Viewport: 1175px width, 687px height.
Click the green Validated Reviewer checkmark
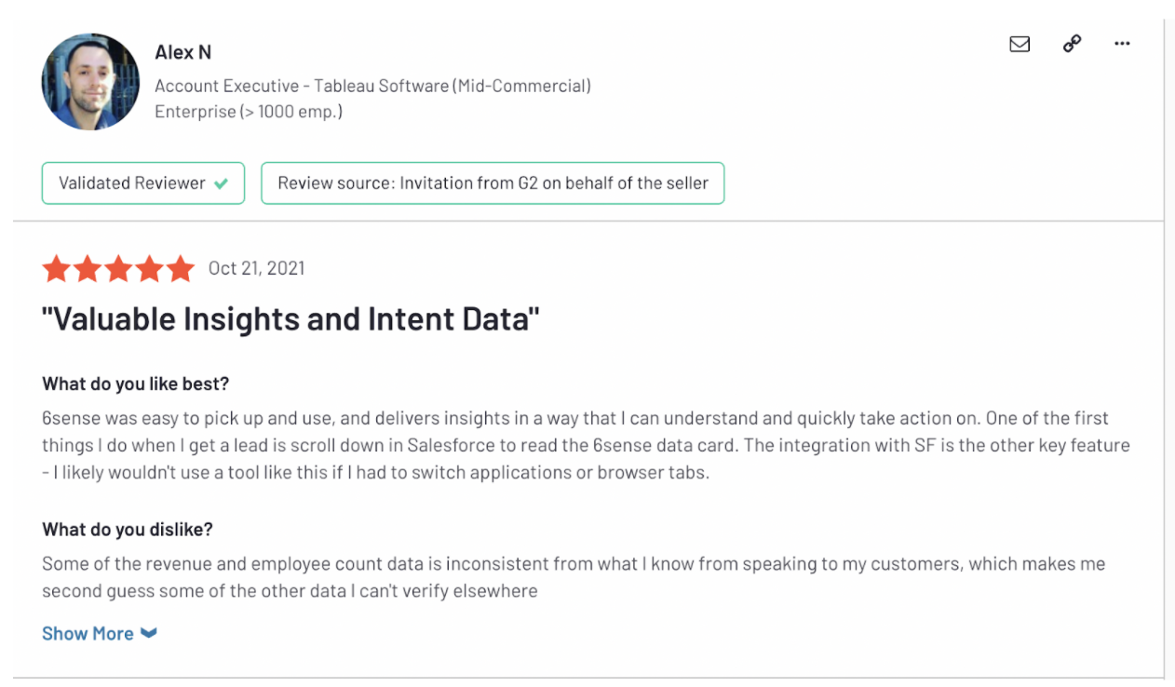pos(221,183)
